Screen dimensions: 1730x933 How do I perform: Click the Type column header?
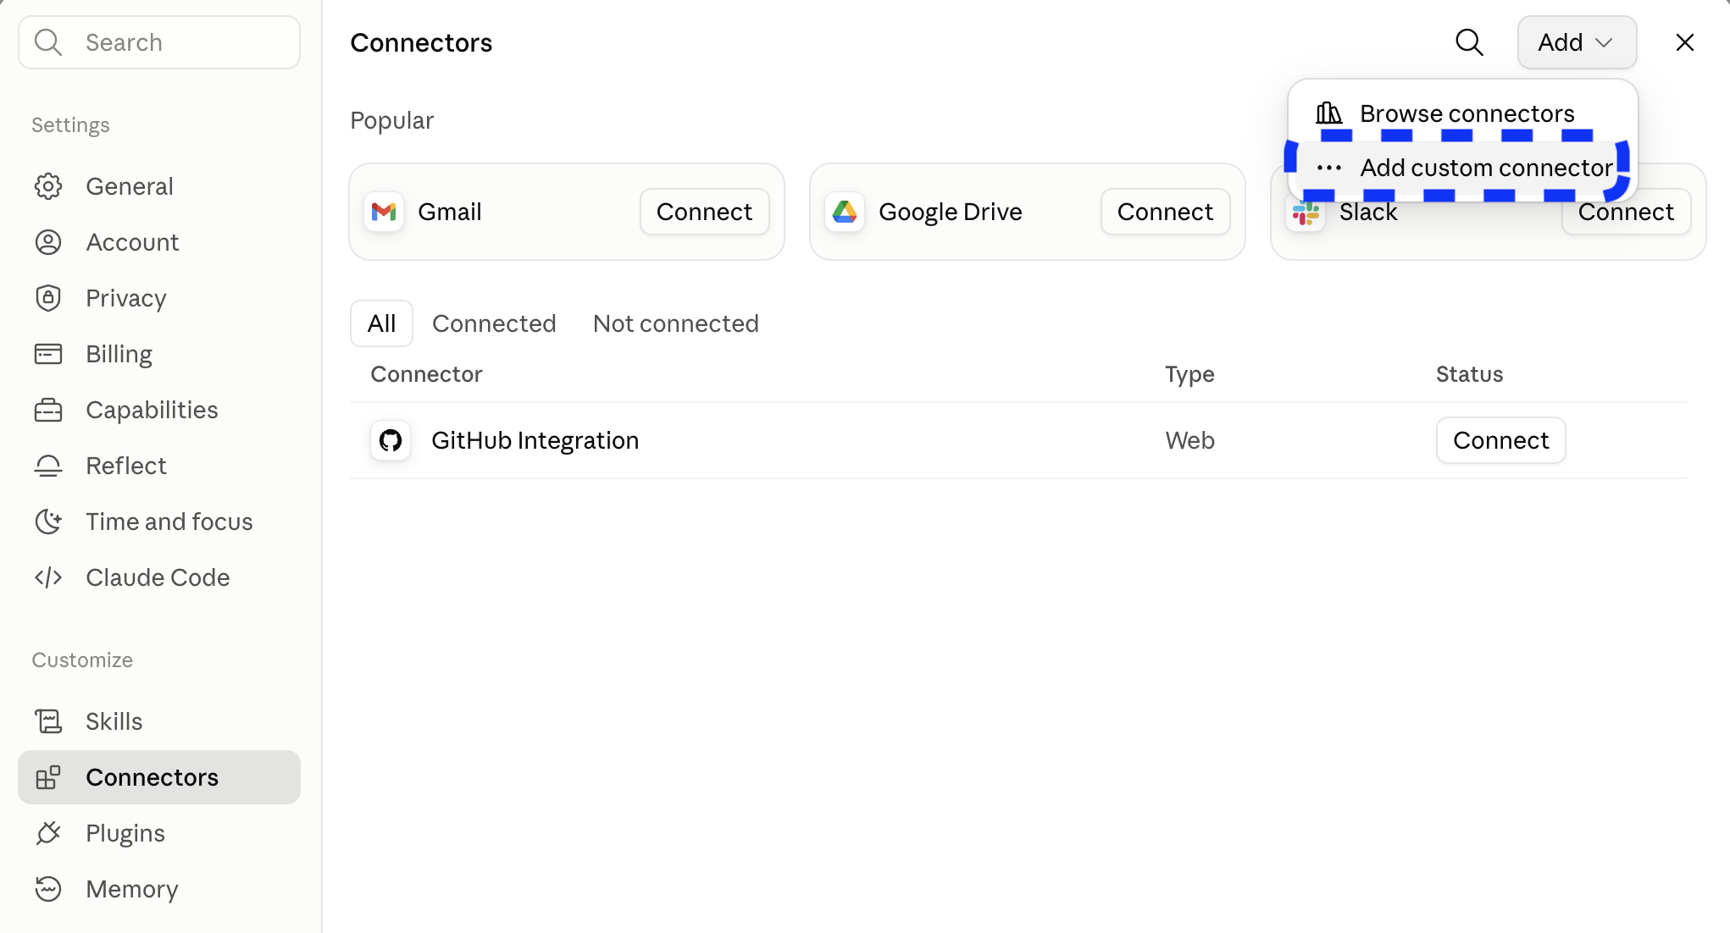pyautogui.click(x=1189, y=374)
